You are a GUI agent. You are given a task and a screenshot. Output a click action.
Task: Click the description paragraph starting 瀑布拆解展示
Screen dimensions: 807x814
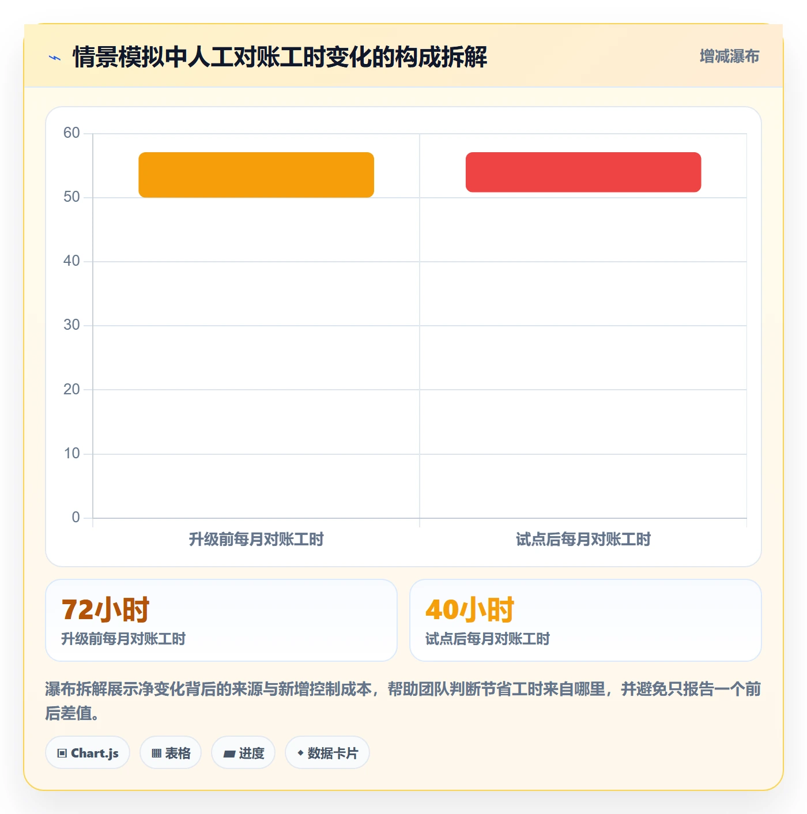403,701
